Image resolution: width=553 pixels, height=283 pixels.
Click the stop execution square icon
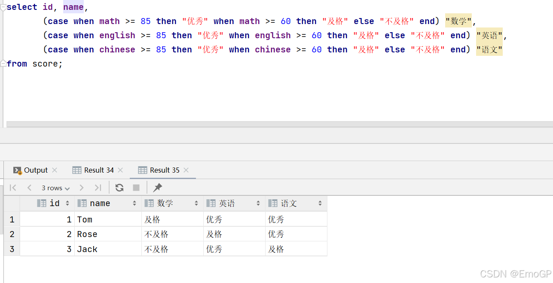coord(136,188)
